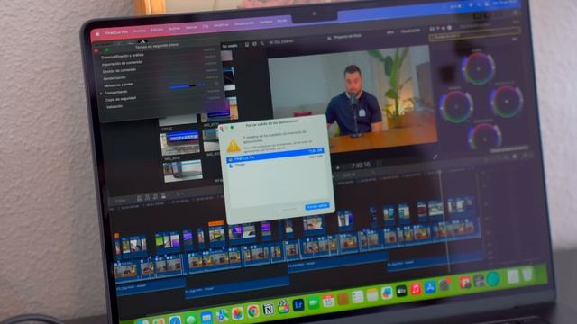577x324 pixels.
Task: Open the timeline Índice button
Action: pos(120,201)
